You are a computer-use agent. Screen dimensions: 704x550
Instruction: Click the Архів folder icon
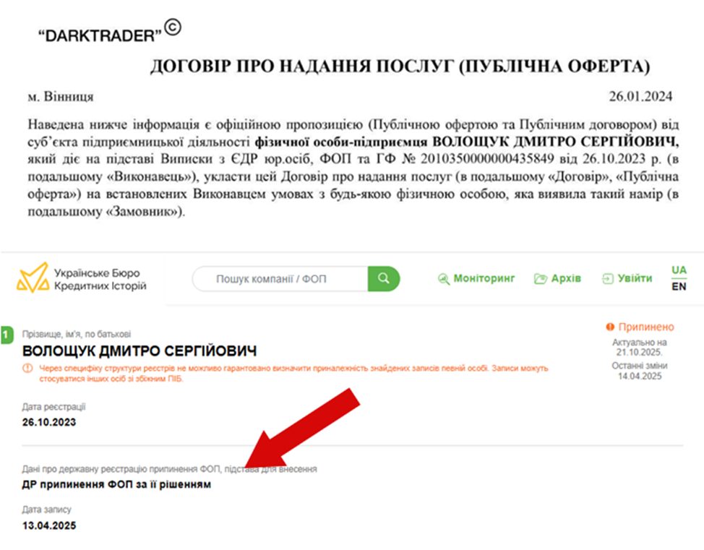click(x=540, y=279)
